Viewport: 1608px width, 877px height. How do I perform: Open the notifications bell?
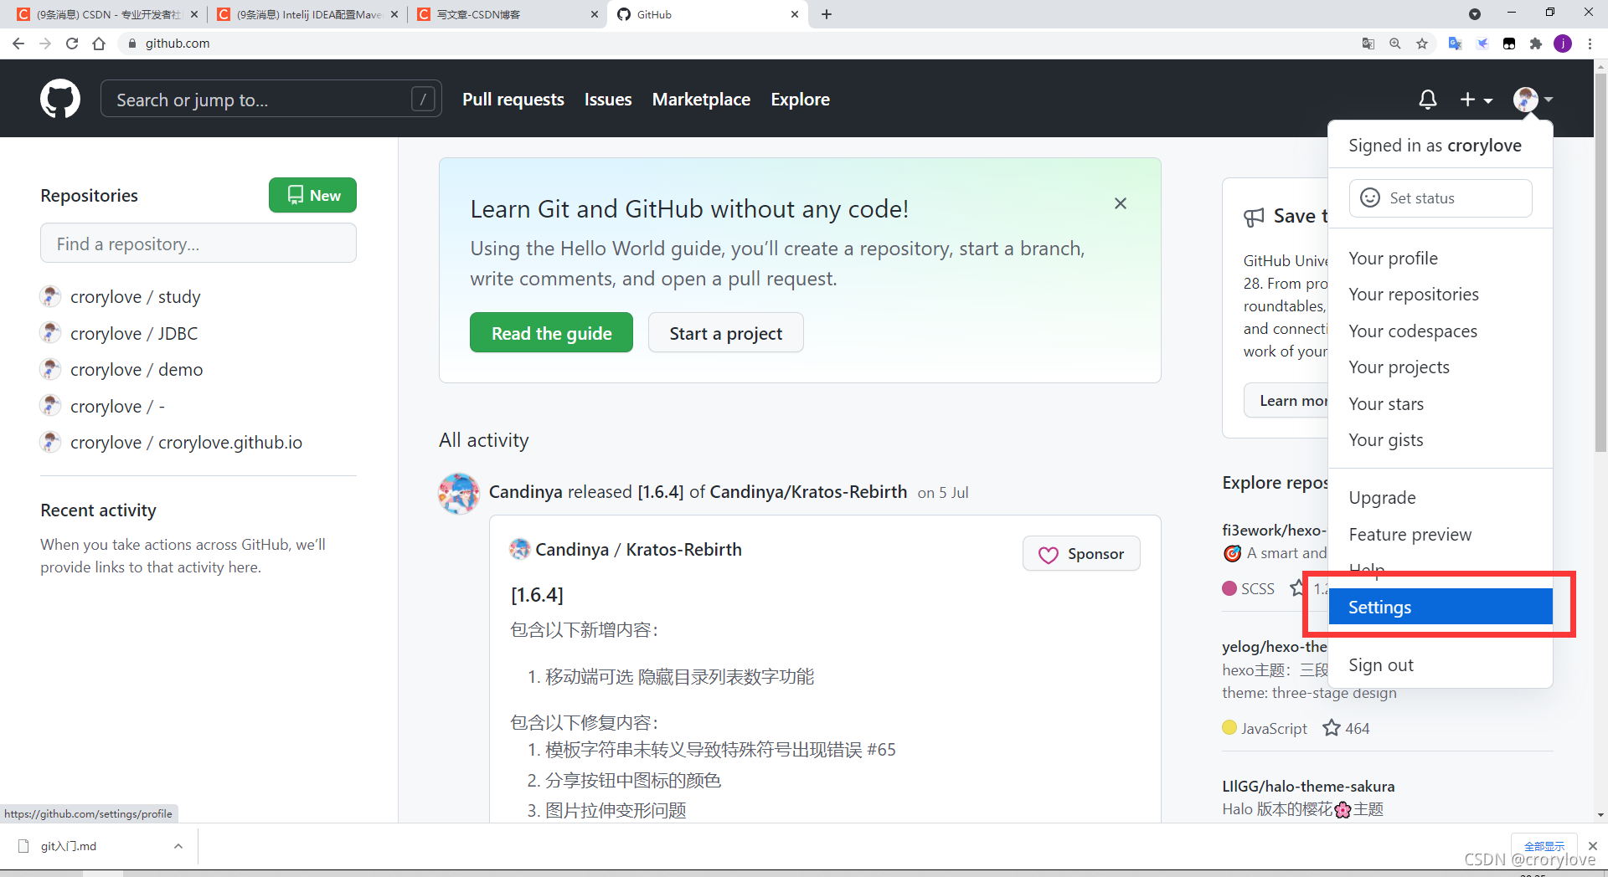tap(1428, 100)
